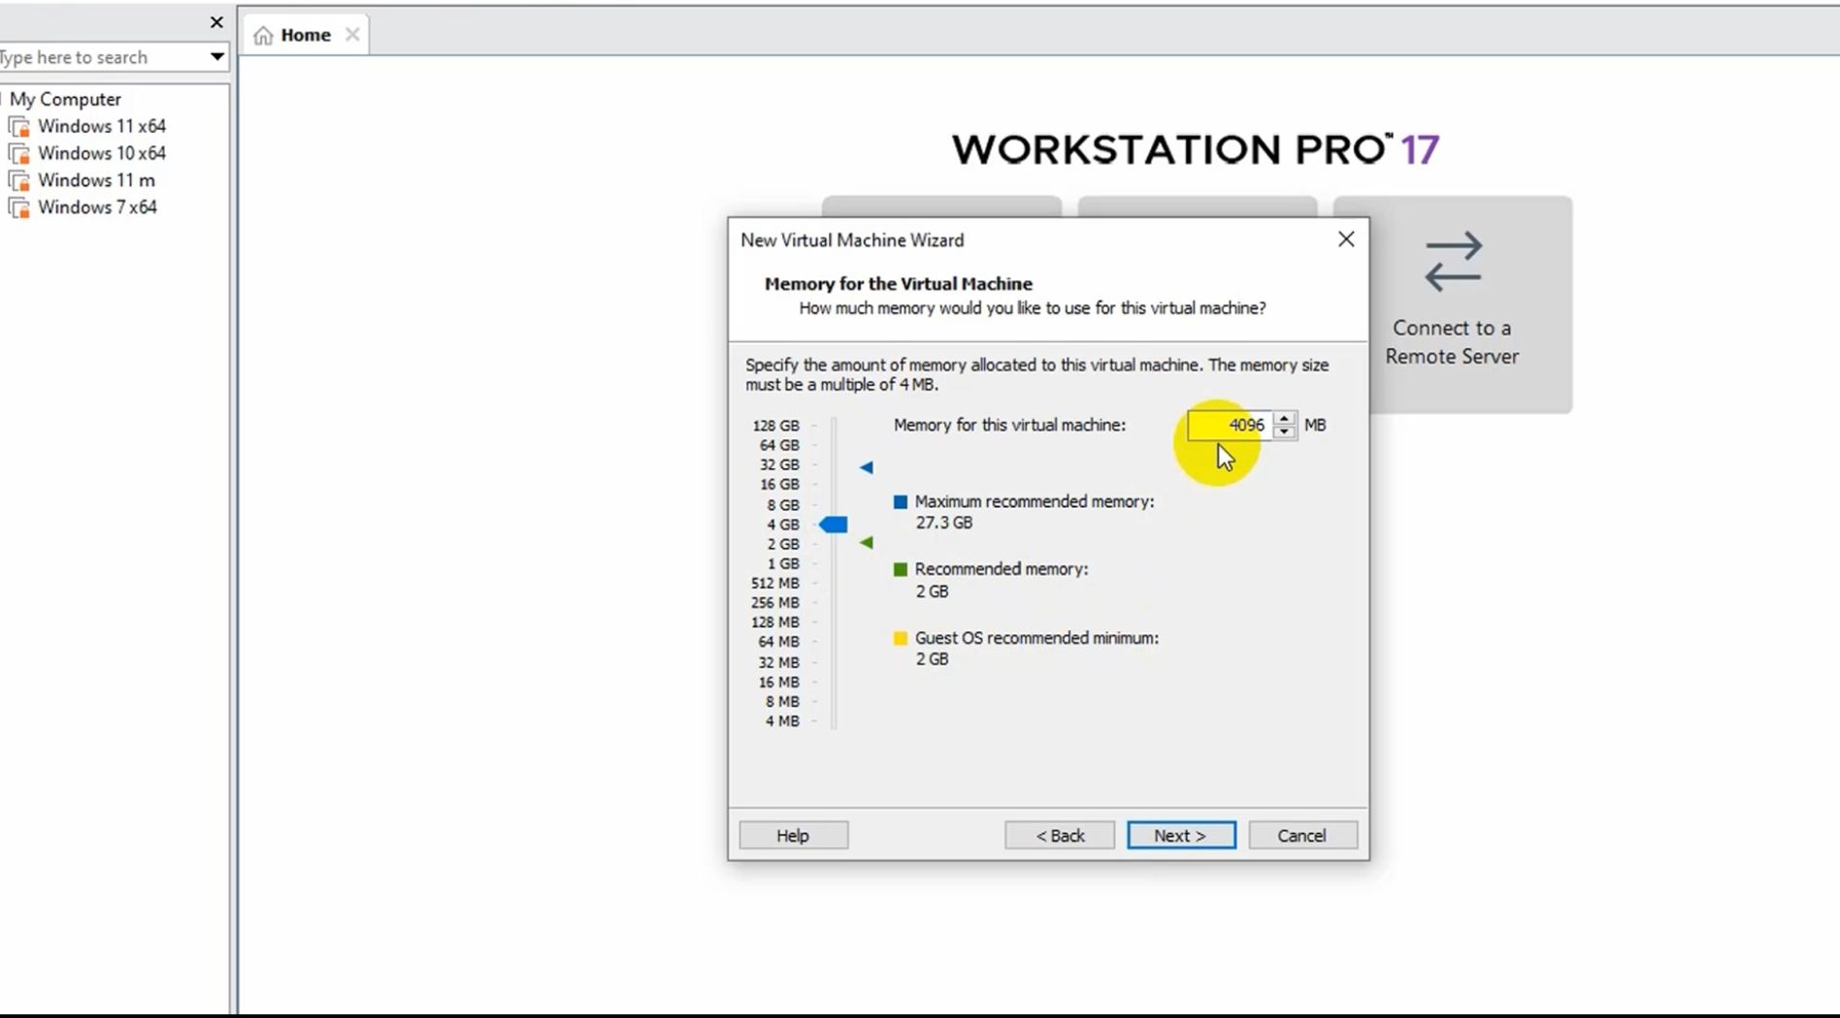Switch to the Home tab
This screenshot has width=1840, height=1018.
pos(305,35)
